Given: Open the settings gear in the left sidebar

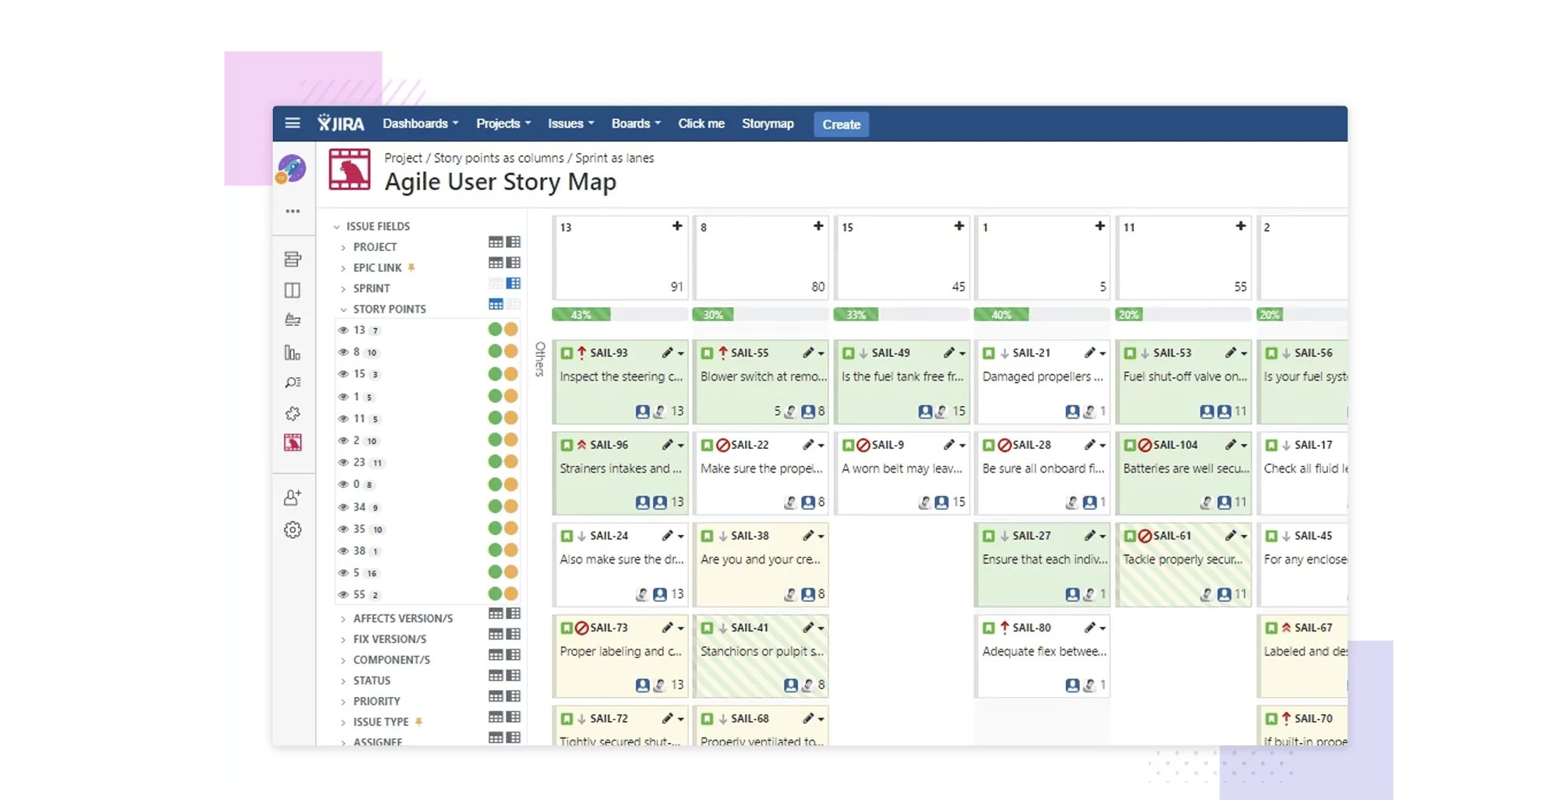Looking at the screenshot, I should (x=292, y=530).
